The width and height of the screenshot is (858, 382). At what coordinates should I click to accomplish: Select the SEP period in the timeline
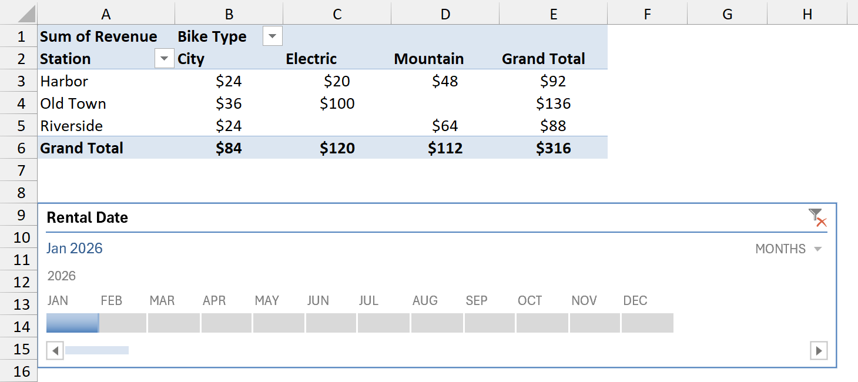490,323
